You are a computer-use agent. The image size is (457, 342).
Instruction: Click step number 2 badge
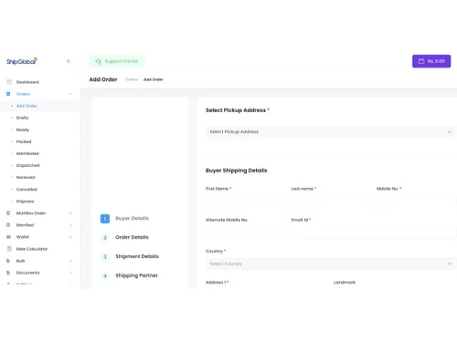pyautogui.click(x=105, y=237)
